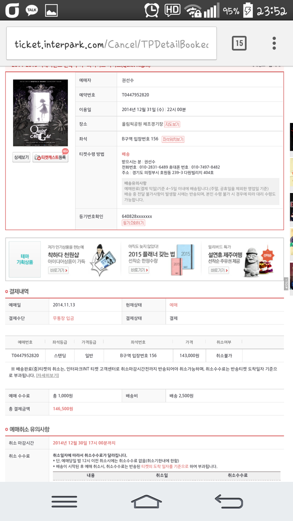
Task: Tap the Android home navigation icon
Action: pyautogui.click(x=146, y=501)
